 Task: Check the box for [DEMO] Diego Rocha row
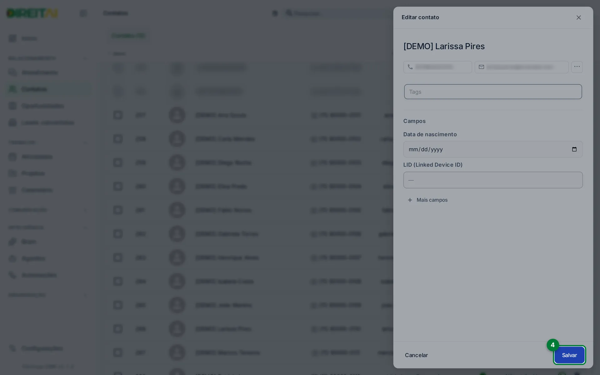click(118, 162)
